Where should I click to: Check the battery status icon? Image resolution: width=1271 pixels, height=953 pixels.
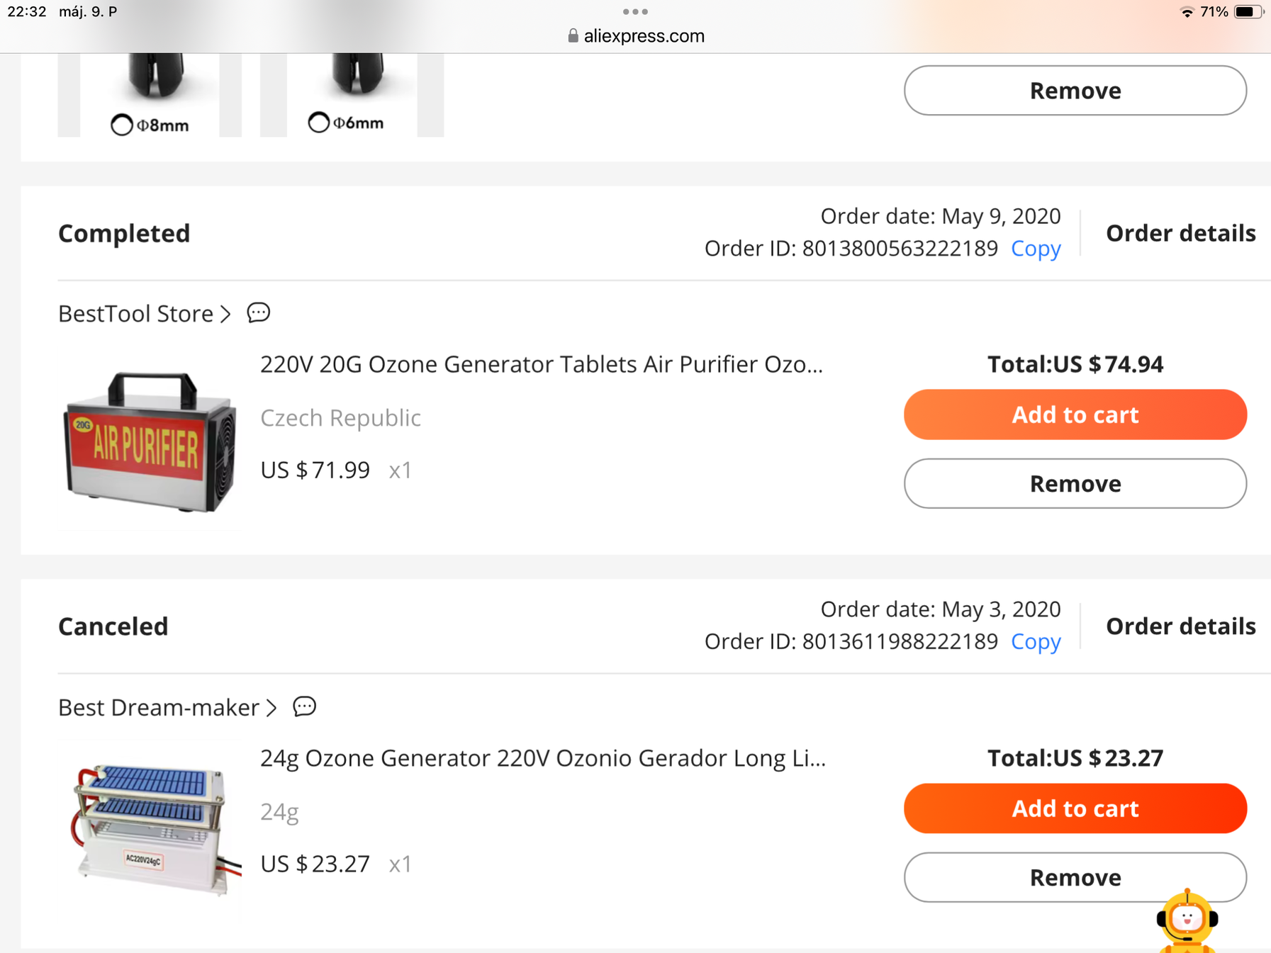[x=1248, y=12]
